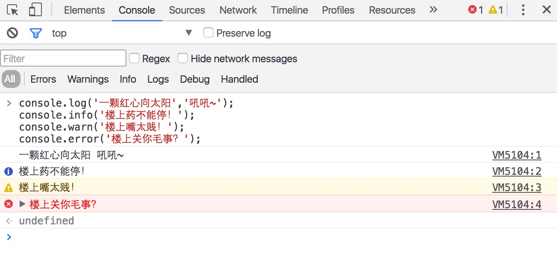Click the red error count icon
Viewport: 557px width, 267px height.
coord(472,10)
